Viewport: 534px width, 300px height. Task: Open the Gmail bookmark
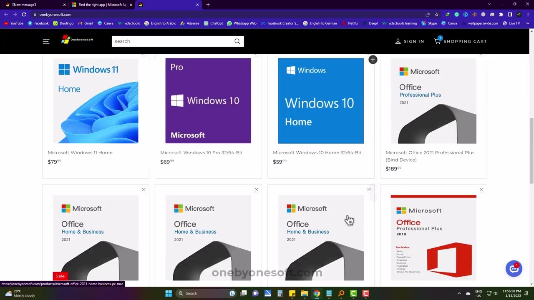pyautogui.click(x=86, y=23)
